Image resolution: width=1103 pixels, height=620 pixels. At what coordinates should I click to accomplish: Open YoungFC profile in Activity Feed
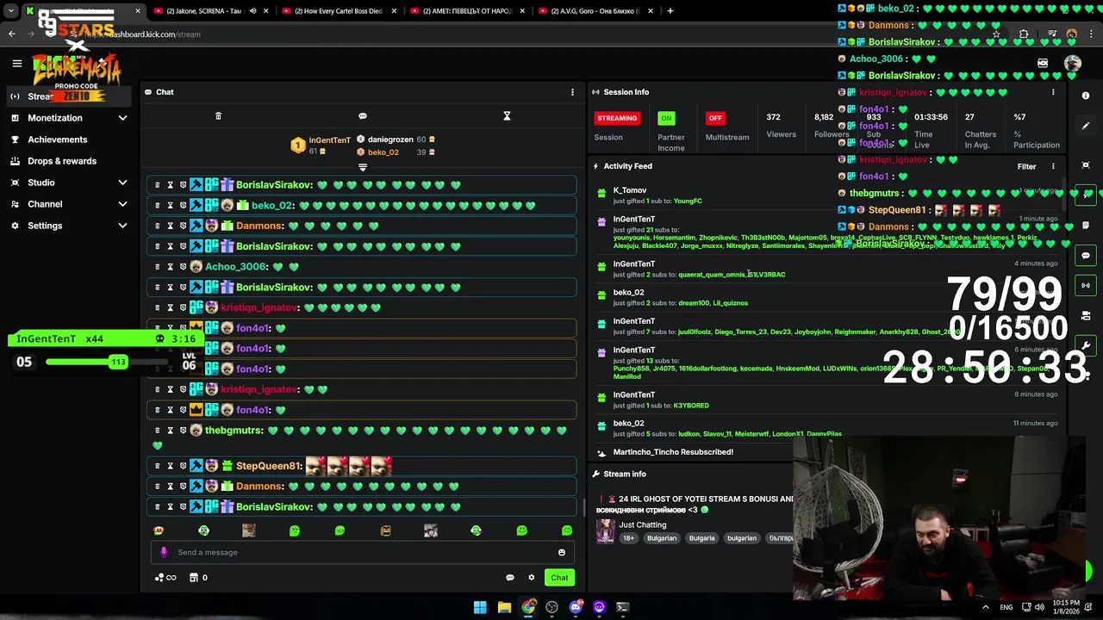pos(688,201)
